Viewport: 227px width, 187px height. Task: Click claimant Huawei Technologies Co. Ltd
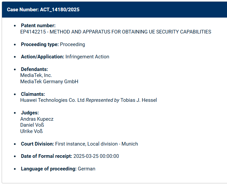coord(52,100)
